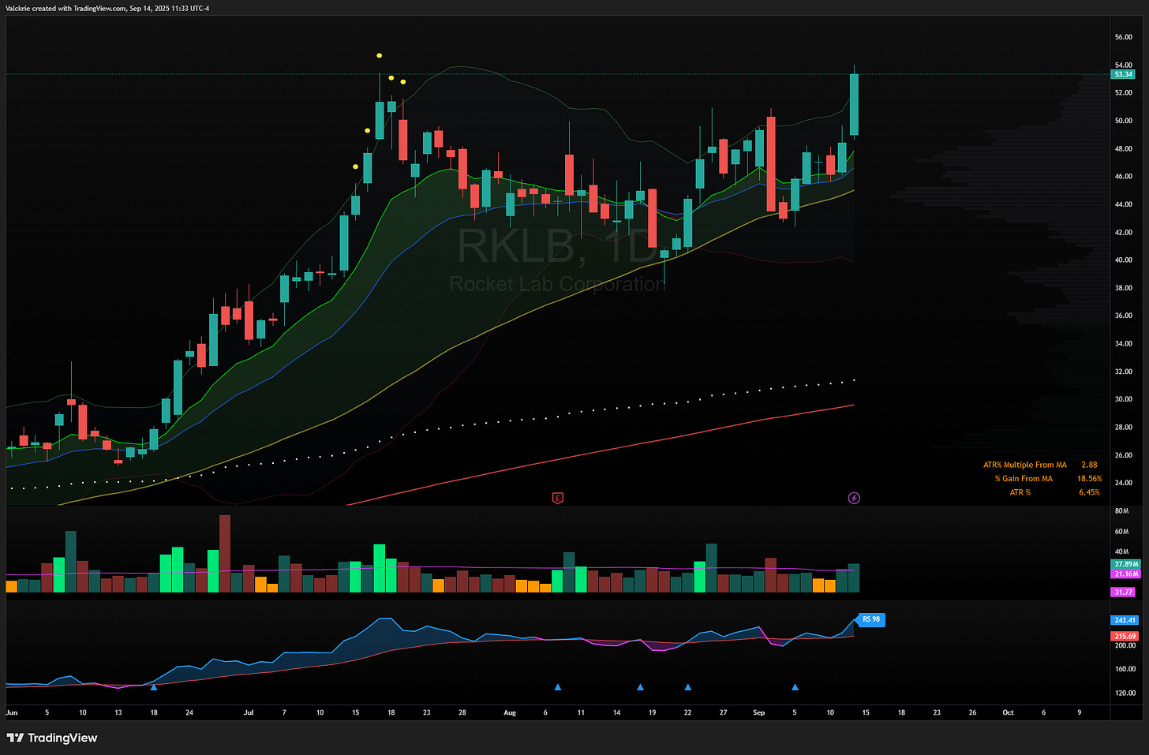Click the Jun label on date axis

pyautogui.click(x=12, y=712)
